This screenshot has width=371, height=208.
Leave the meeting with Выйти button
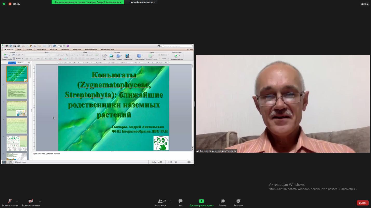click(362, 203)
